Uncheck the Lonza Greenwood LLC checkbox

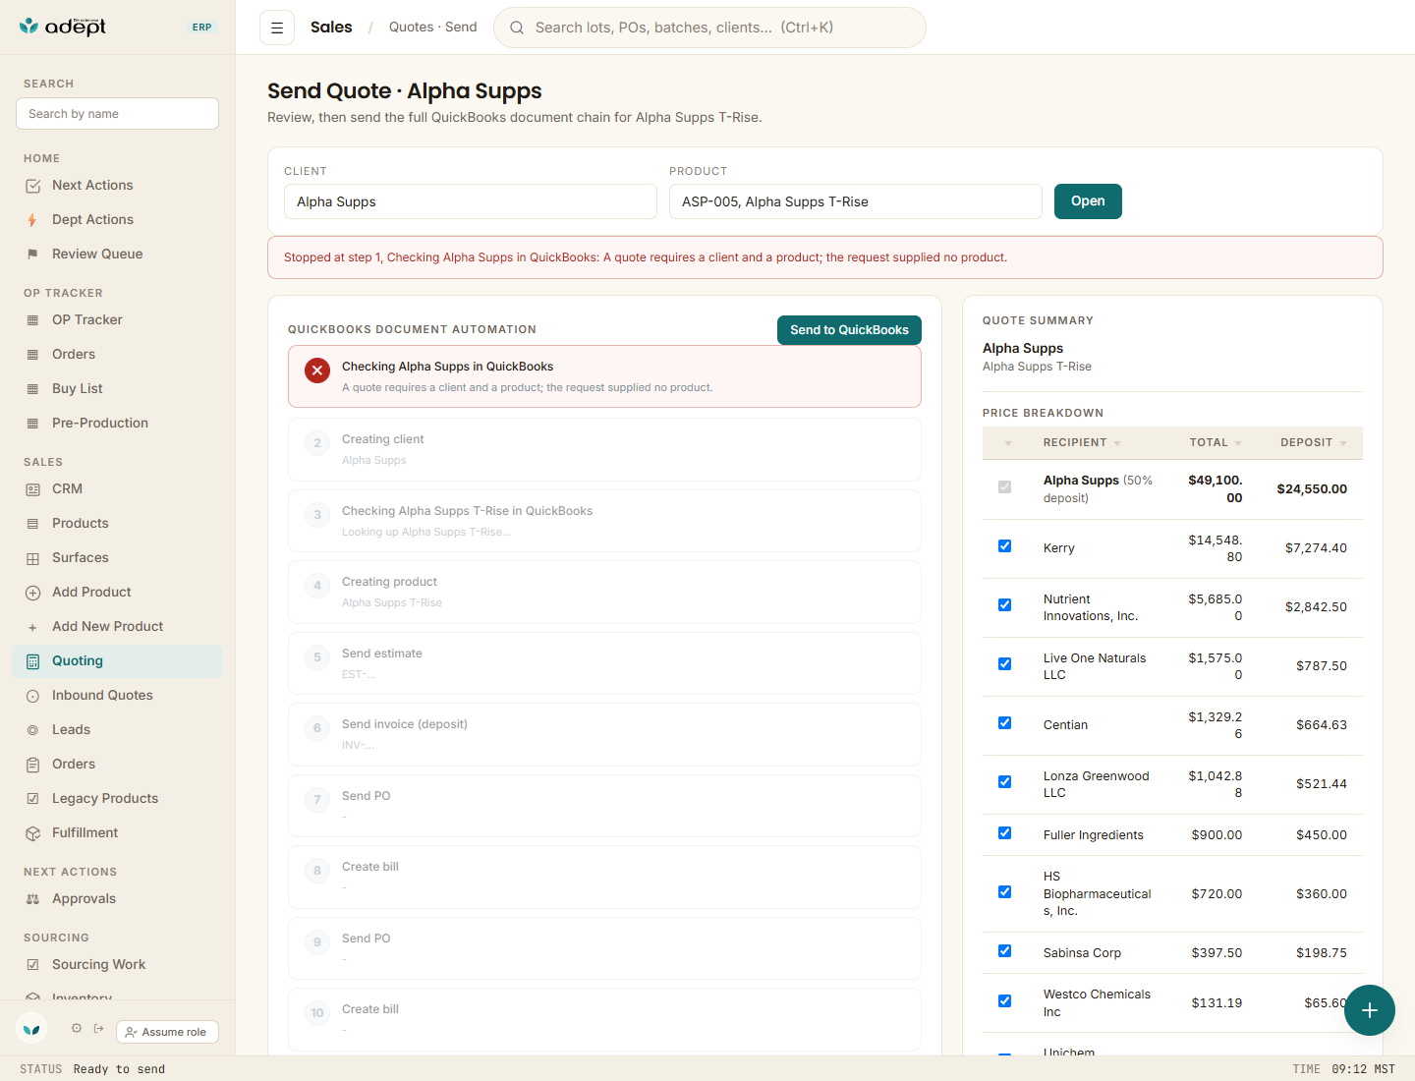point(1004,782)
